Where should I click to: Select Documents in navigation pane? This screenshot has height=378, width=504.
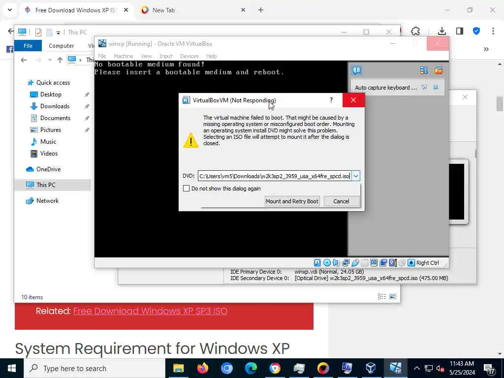(55, 118)
